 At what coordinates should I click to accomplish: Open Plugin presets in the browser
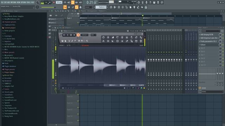tap(9, 69)
